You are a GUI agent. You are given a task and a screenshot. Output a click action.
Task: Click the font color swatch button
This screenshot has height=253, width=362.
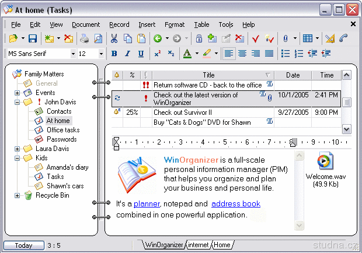[187, 54]
